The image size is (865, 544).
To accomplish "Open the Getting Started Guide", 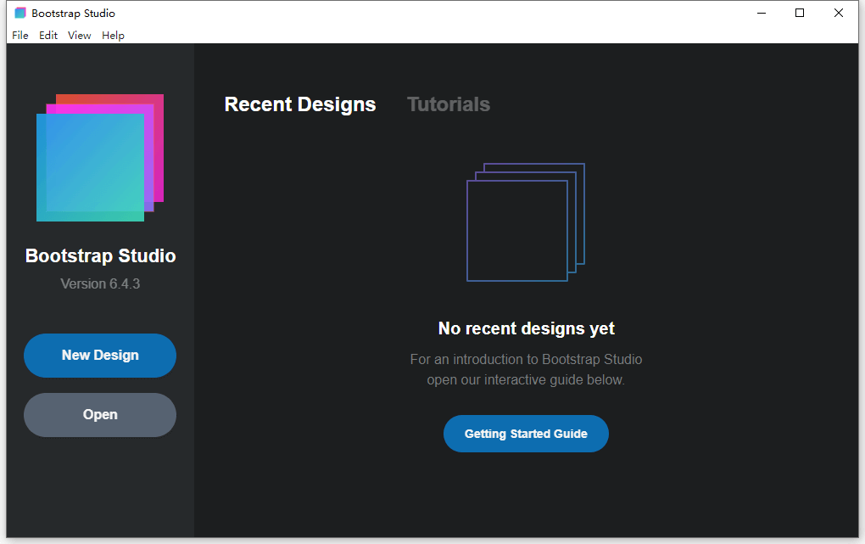I will 526,434.
